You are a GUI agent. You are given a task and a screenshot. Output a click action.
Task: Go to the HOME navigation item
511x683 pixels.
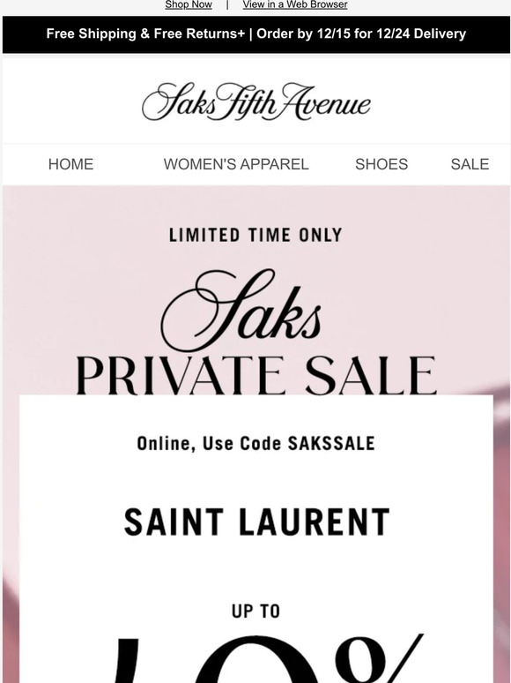pos(70,164)
